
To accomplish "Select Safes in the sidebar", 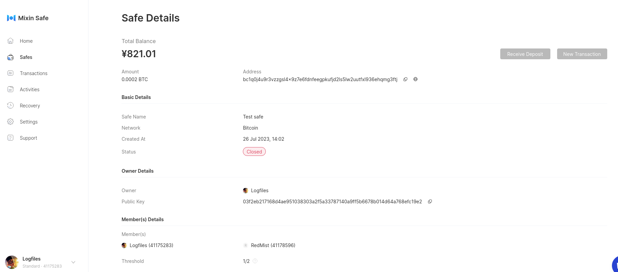I will (26, 57).
